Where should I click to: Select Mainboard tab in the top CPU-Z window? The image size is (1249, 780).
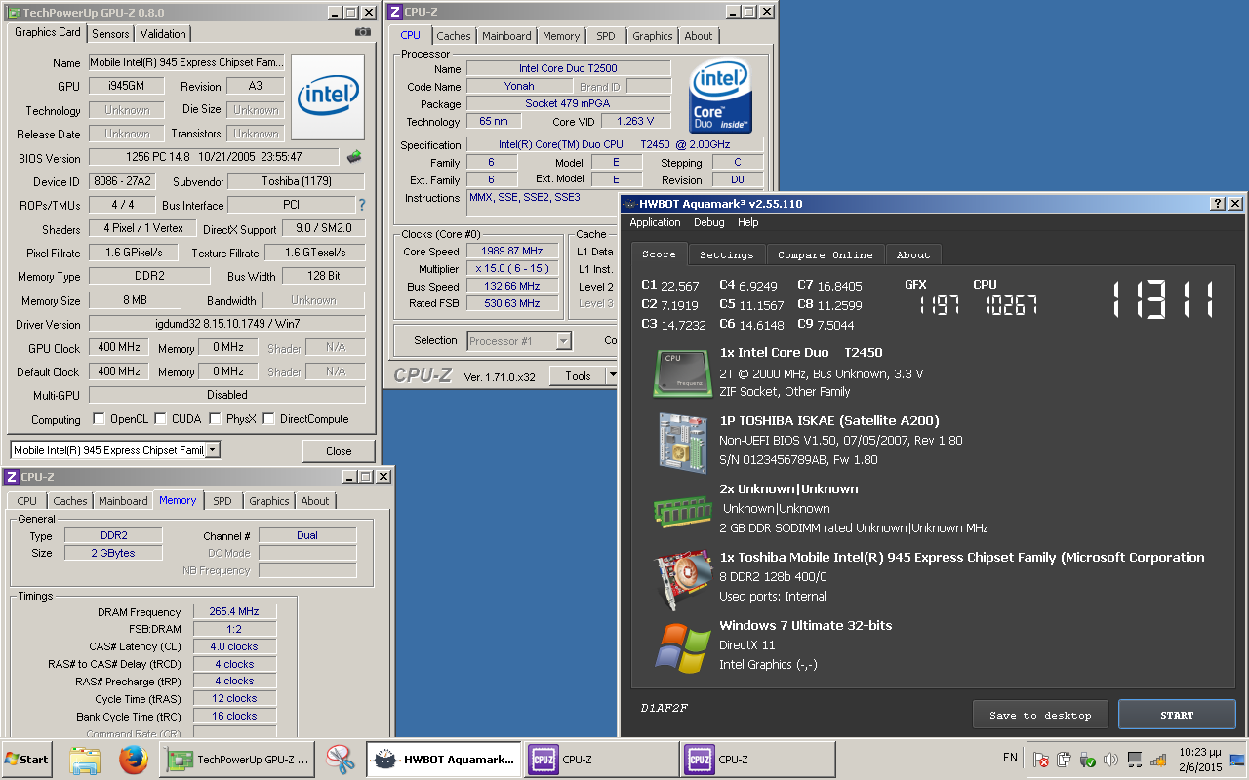[x=507, y=36]
